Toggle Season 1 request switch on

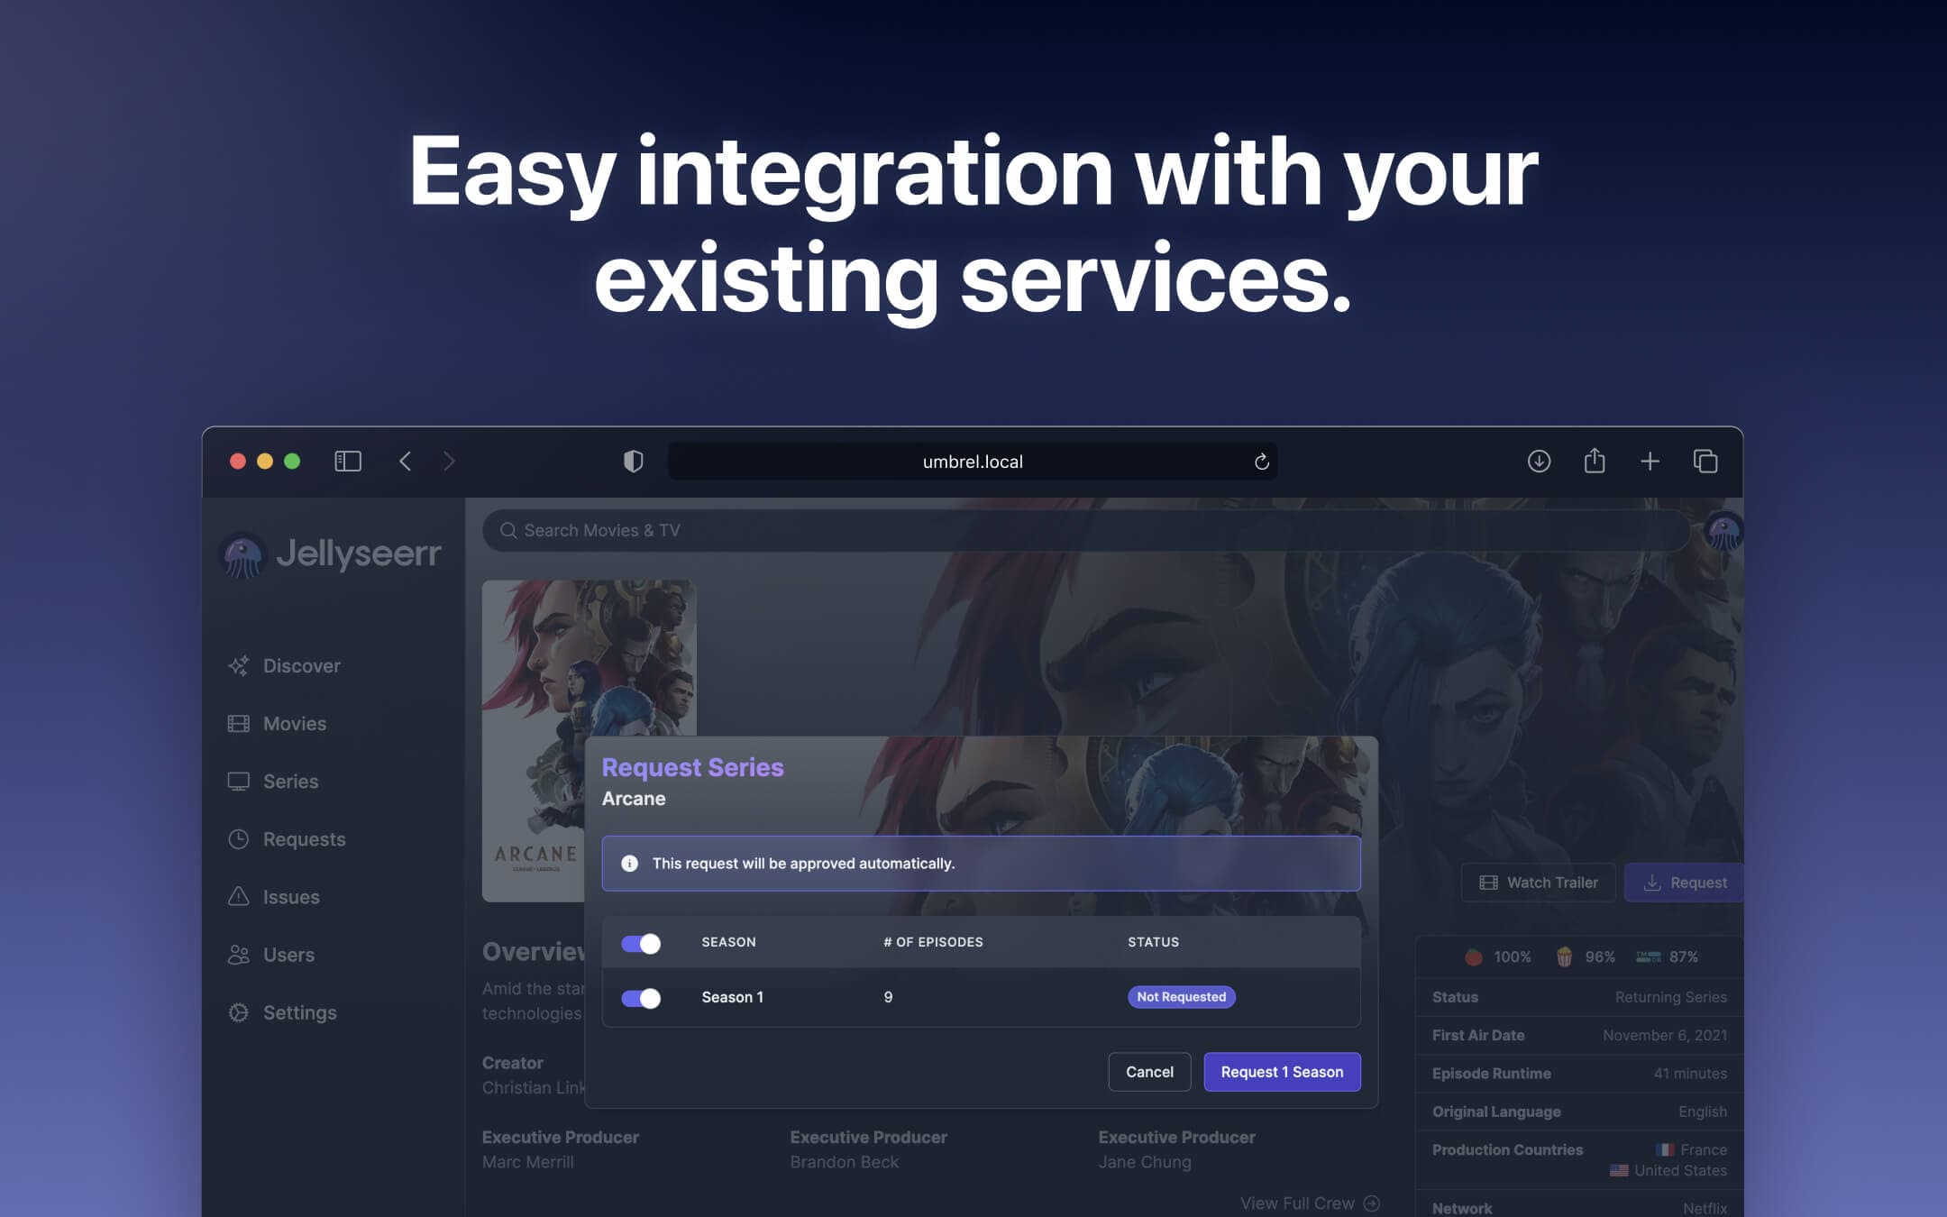(641, 997)
